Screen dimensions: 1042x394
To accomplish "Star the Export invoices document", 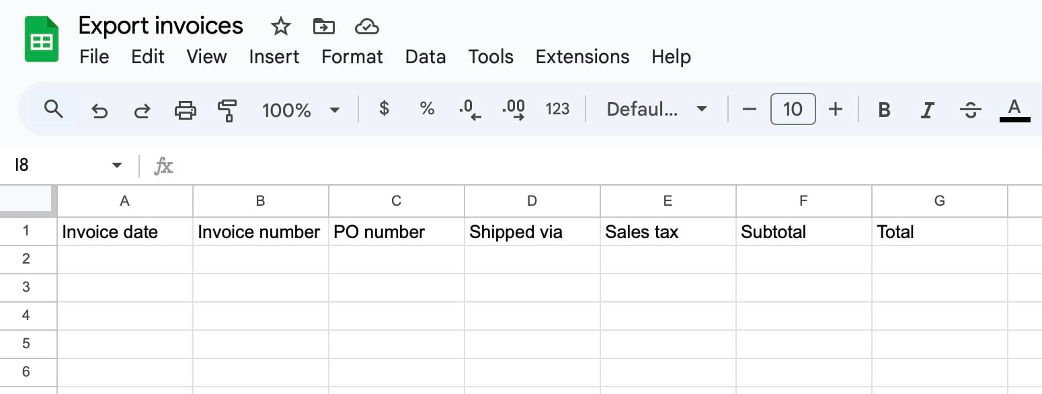I will pyautogui.click(x=280, y=27).
